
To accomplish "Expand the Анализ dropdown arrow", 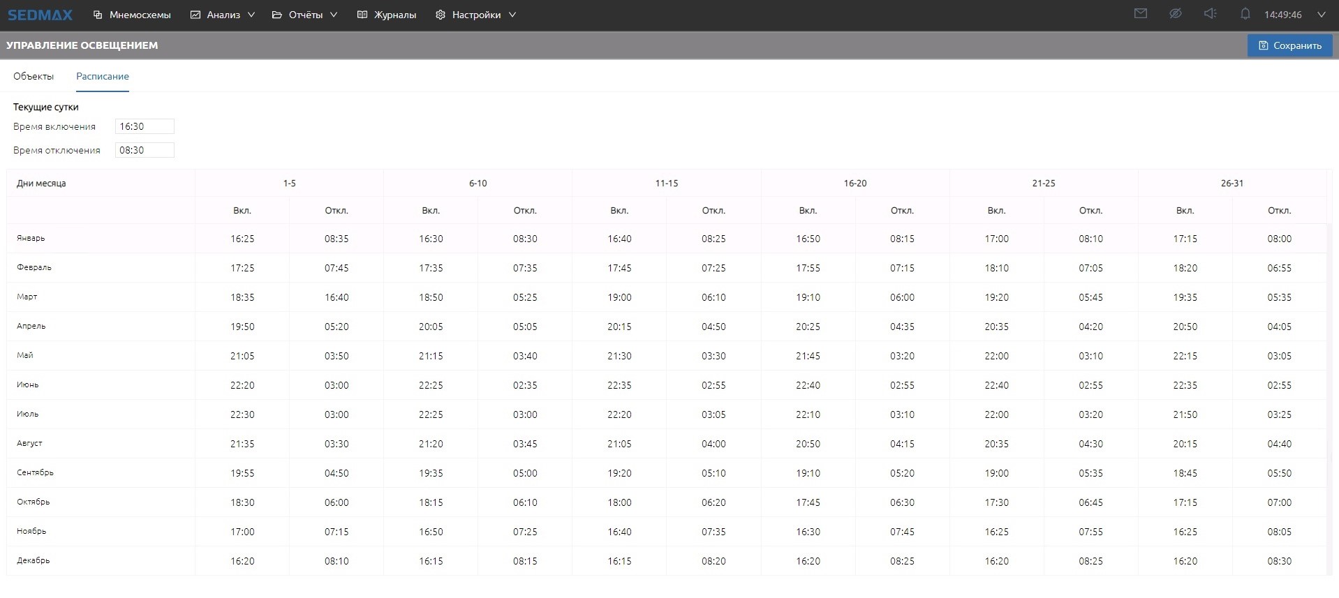I will tap(251, 15).
